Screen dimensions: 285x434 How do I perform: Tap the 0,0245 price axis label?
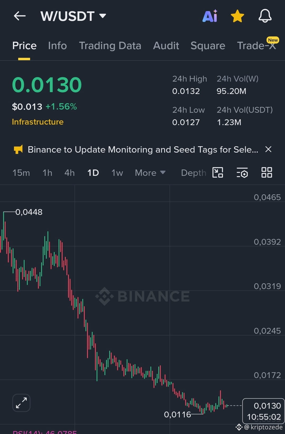pyautogui.click(x=267, y=331)
